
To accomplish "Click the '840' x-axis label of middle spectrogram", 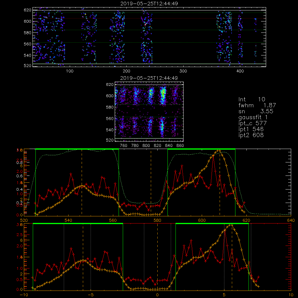I will (169, 146).
